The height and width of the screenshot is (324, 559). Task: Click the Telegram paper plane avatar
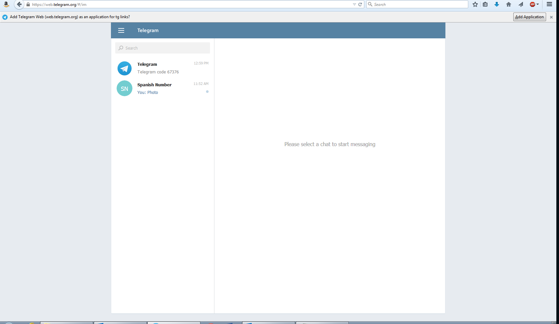tap(125, 68)
